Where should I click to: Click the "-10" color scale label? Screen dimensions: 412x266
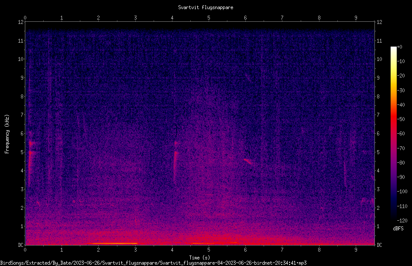(401, 61)
